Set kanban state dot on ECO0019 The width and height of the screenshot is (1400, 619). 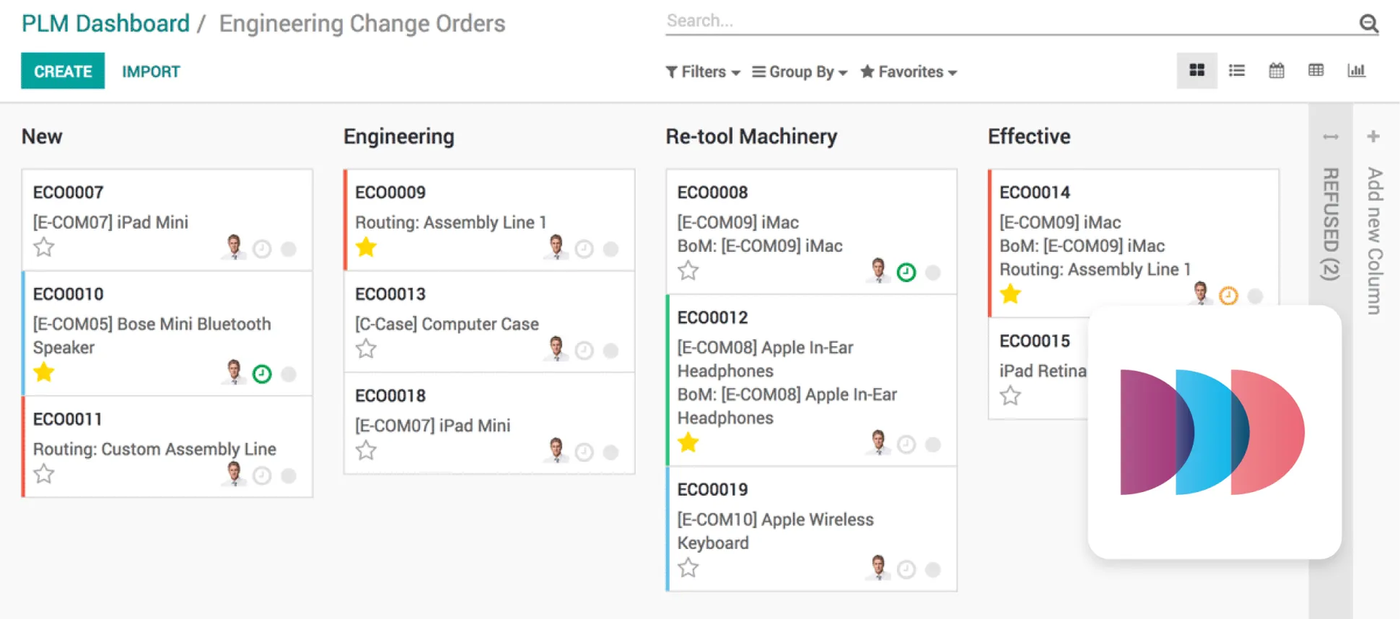(933, 569)
